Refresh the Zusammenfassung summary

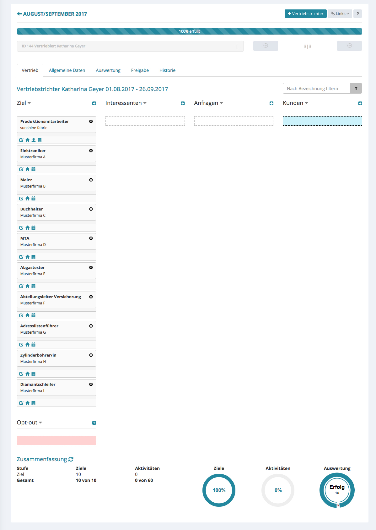71,459
